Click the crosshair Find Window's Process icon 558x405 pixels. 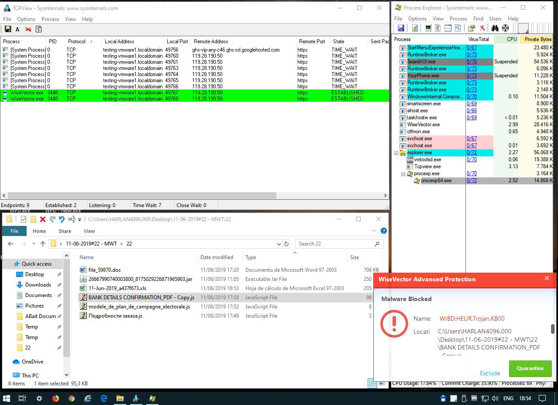(x=506, y=28)
